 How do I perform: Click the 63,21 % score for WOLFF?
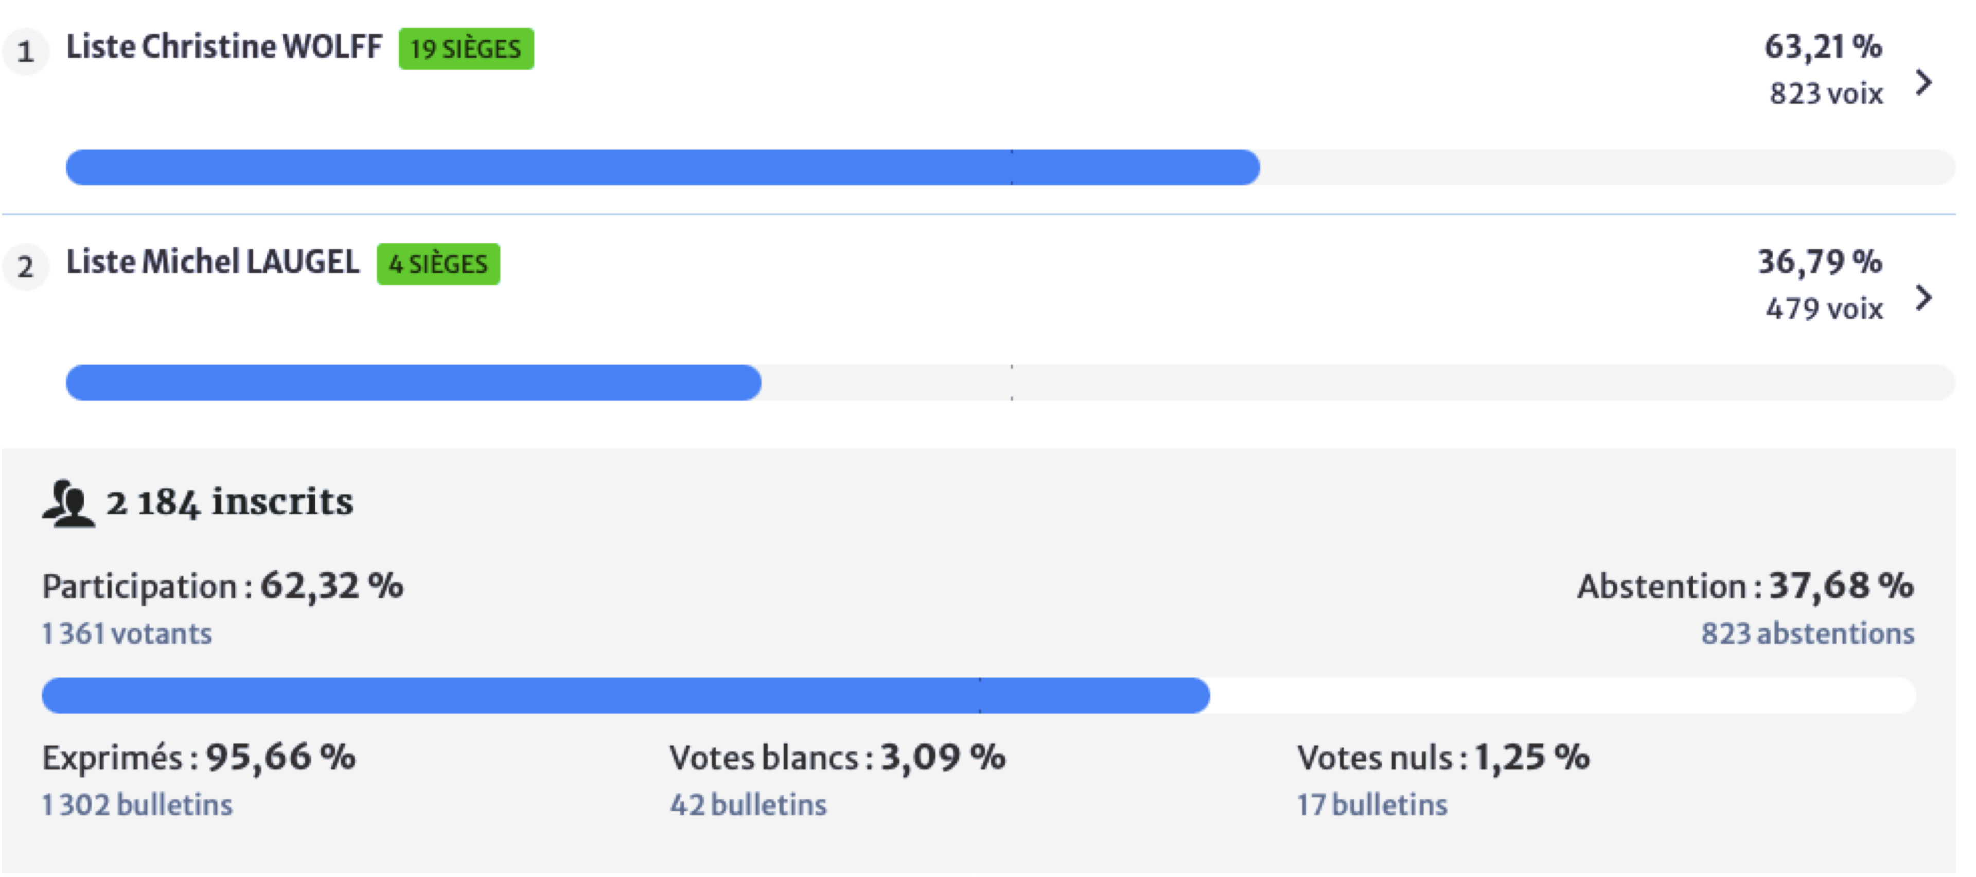(x=1823, y=47)
